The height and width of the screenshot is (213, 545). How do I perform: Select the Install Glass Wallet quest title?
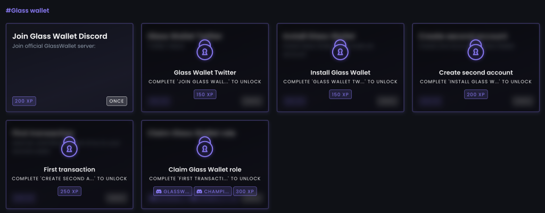pos(340,73)
